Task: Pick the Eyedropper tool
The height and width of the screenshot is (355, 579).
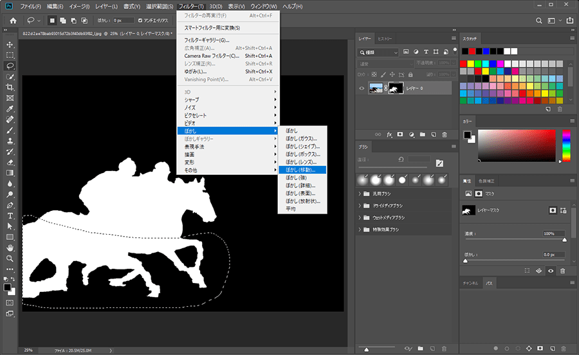Action: [x=10, y=108]
